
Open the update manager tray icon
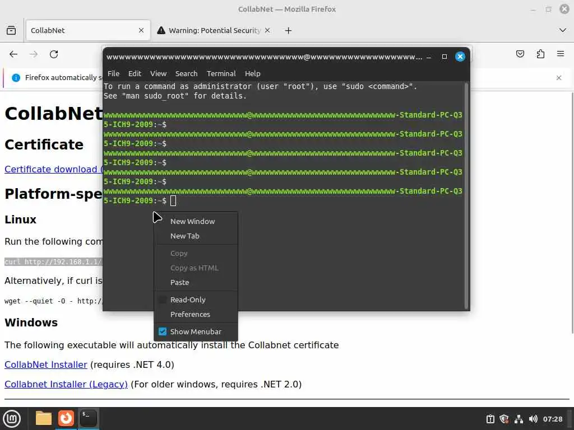click(490, 419)
